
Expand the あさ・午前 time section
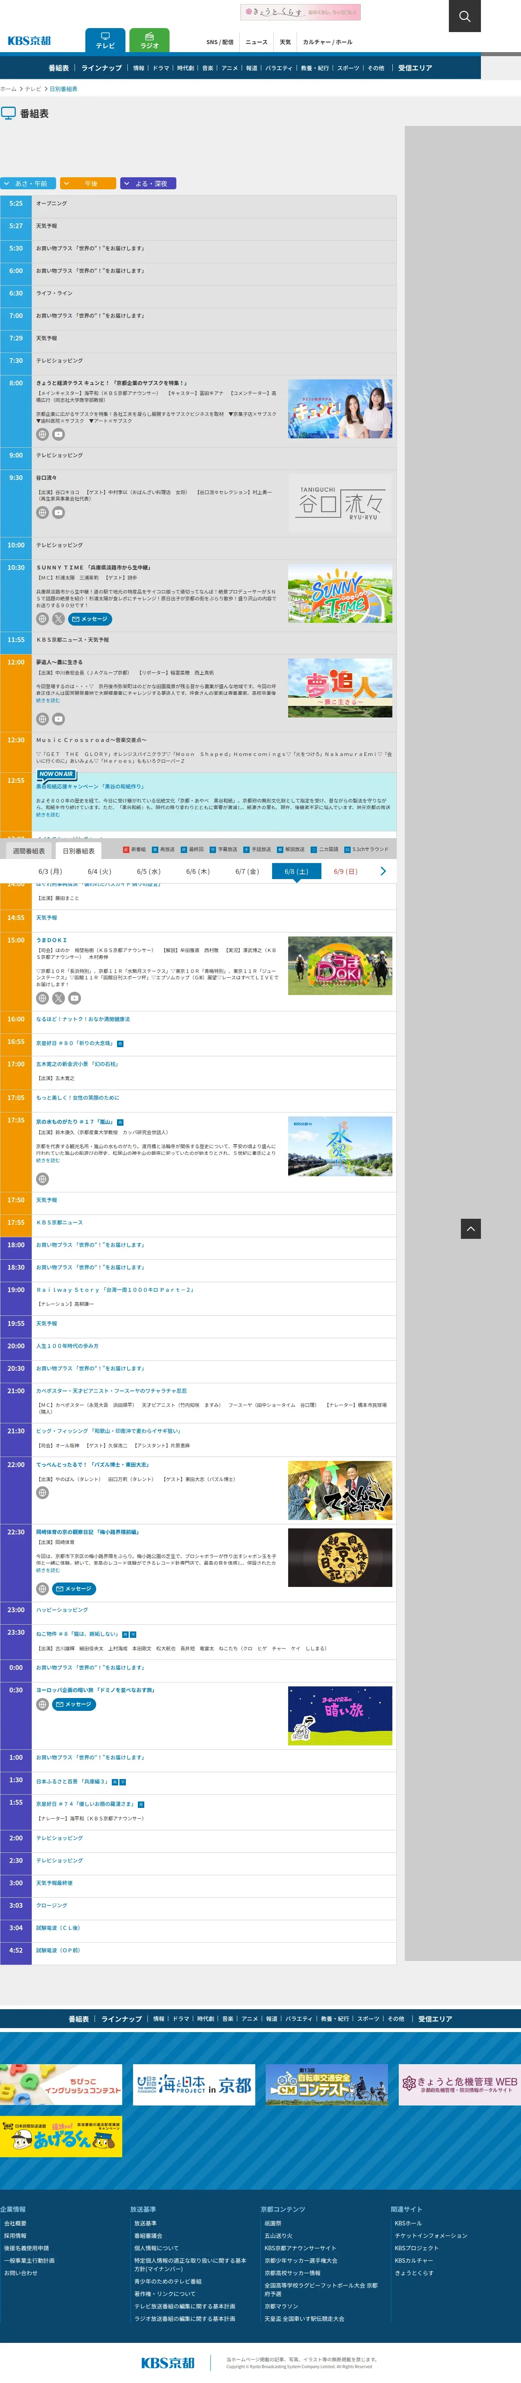[28, 183]
